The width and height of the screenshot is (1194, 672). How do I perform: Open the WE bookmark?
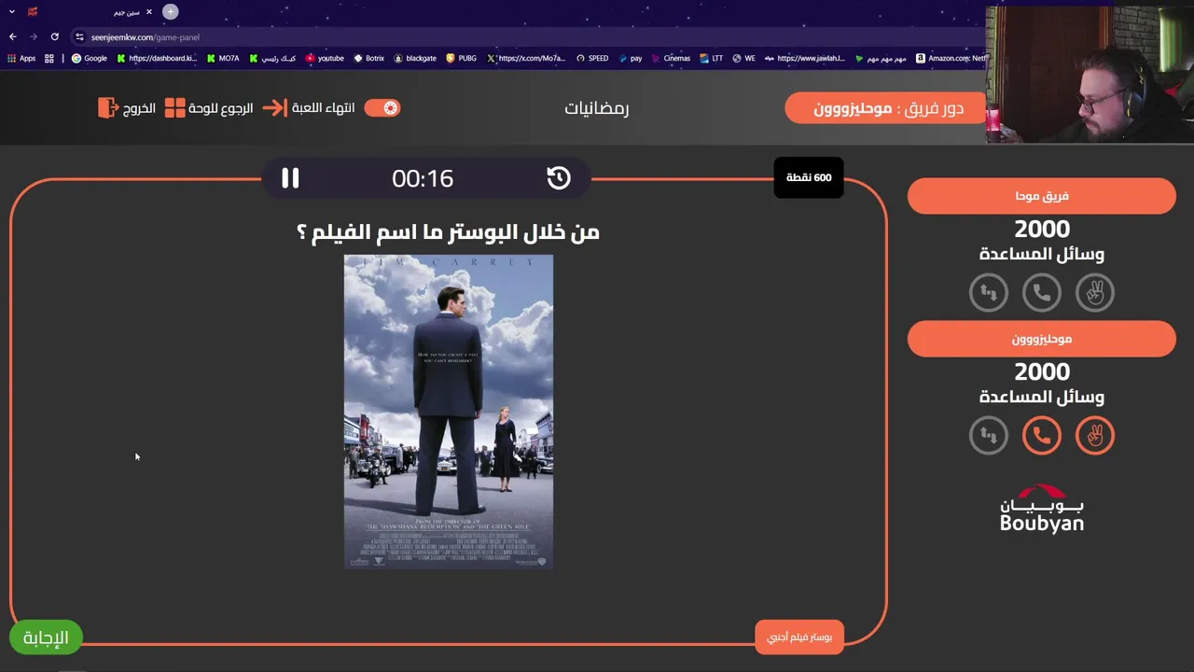[743, 58]
